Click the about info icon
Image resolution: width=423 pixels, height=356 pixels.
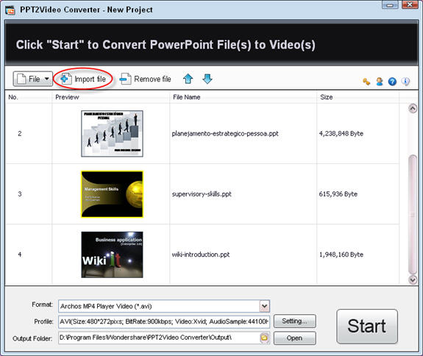coord(405,82)
